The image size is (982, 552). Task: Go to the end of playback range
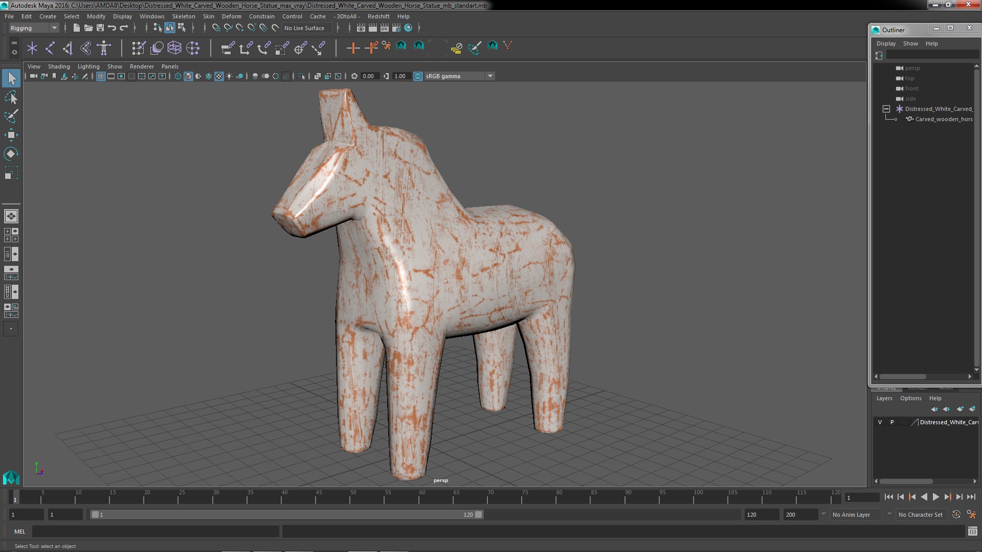[971, 497]
